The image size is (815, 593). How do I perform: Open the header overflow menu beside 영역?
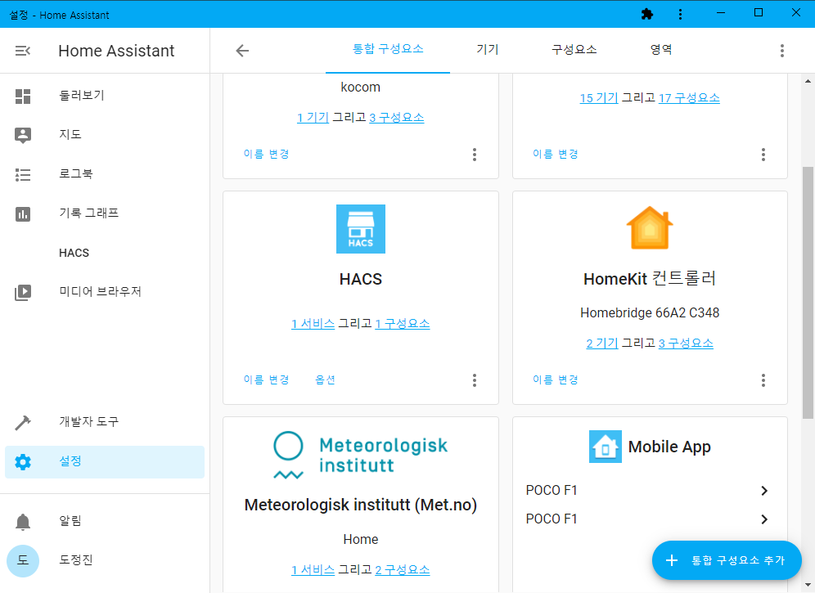click(781, 51)
